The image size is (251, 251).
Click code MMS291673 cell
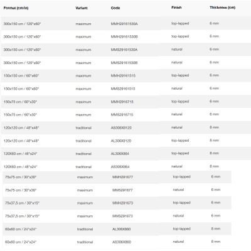tap(122, 216)
